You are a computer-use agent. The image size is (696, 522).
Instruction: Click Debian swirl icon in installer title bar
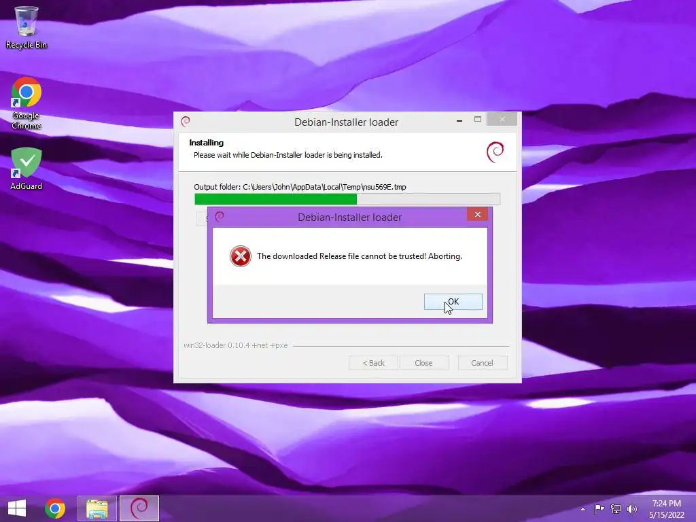point(186,121)
